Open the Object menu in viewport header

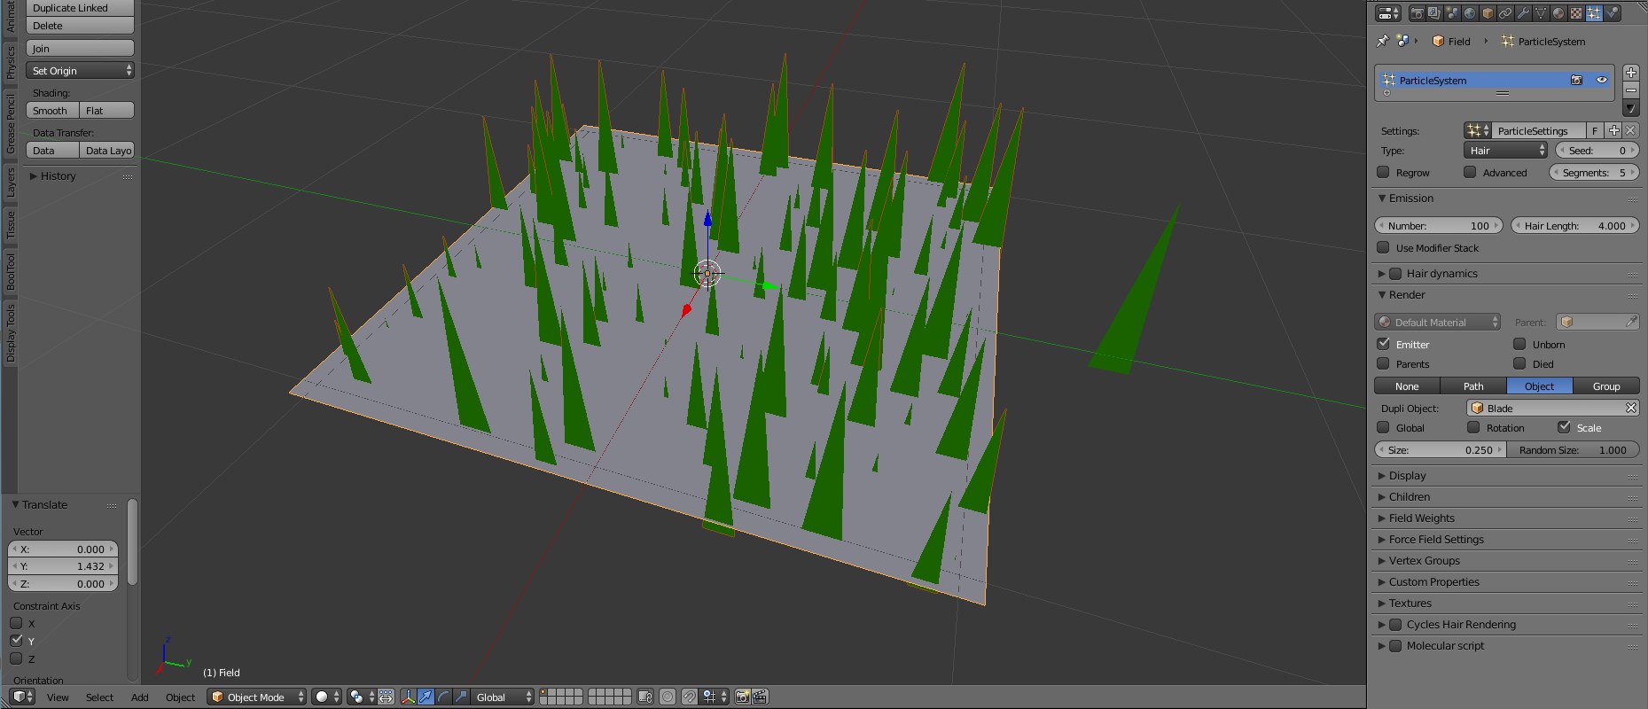click(x=180, y=697)
